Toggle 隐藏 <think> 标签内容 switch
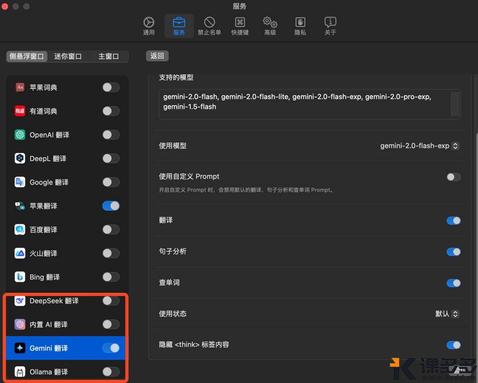The image size is (478, 383). (454, 345)
